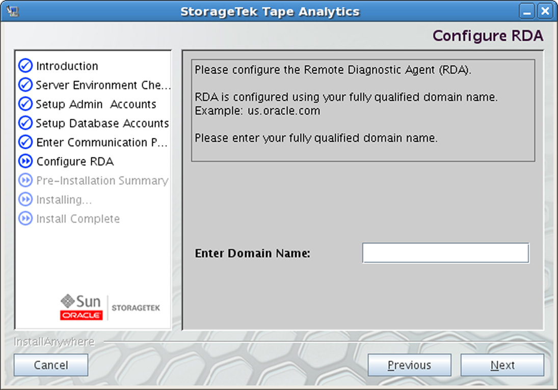Image resolution: width=558 pixels, height=390 pixels.
Task: Click 'Please enter your fully qualified domain name' text
Action: 316,138
